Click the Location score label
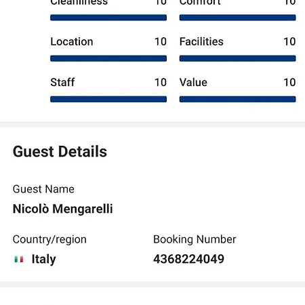Image resolution: width=305 pixels, height=305 pixels. click(x=72, y=41)
